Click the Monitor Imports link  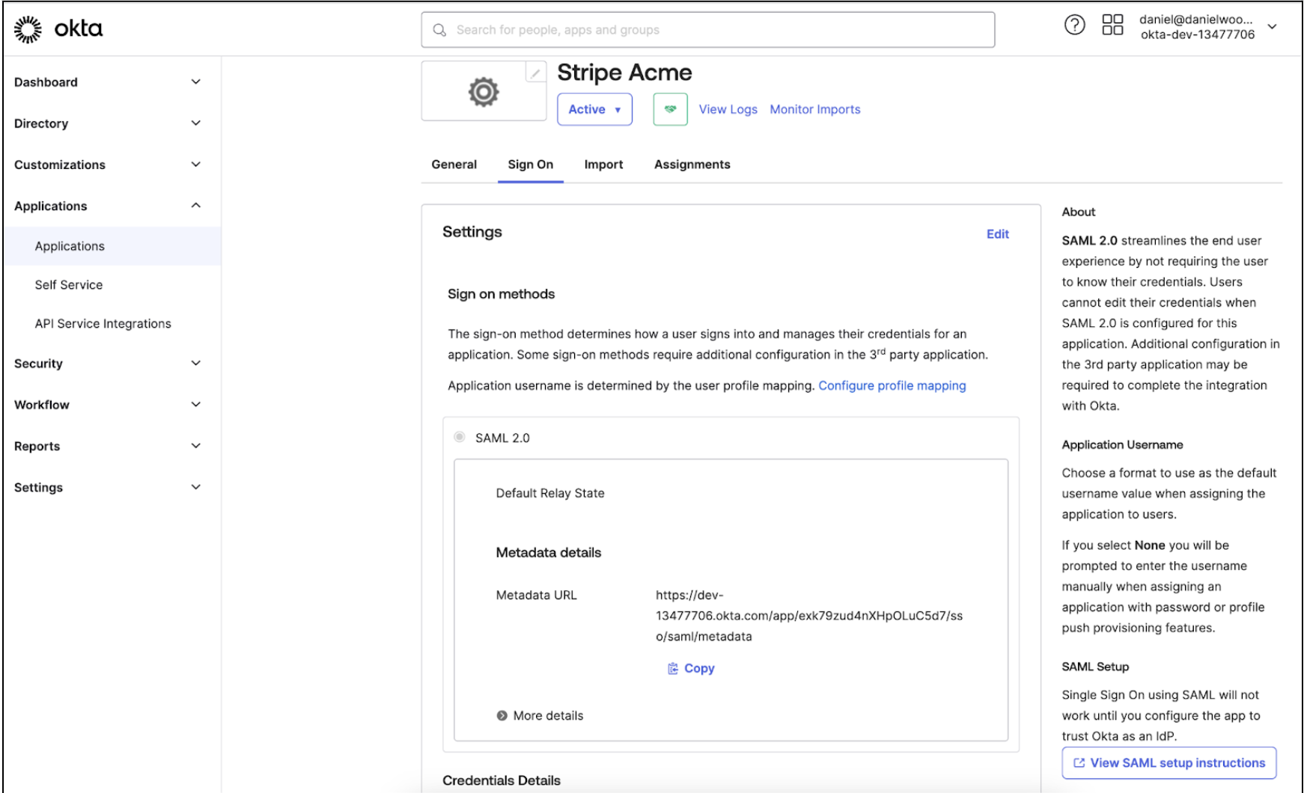pyautogui.click(x=815, y=109)
